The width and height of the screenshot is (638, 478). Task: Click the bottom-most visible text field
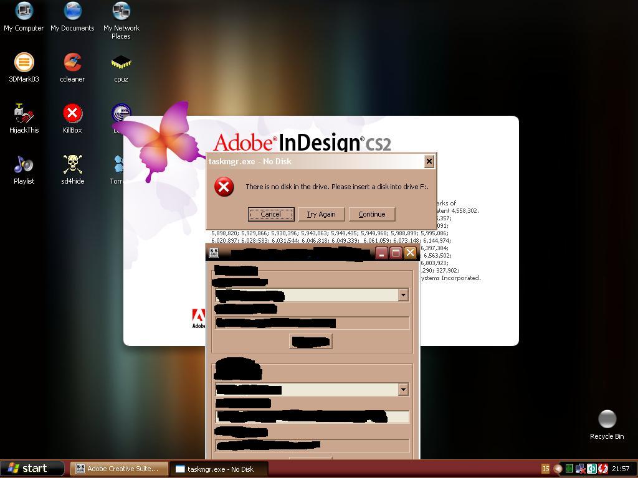pos(312,446)
